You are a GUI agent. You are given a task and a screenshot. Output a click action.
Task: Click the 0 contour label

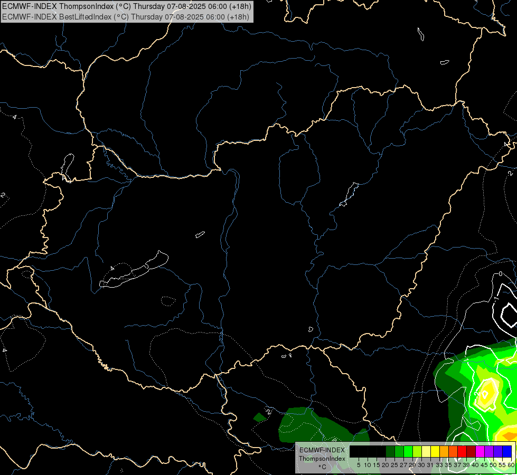(x=501, y=273)
